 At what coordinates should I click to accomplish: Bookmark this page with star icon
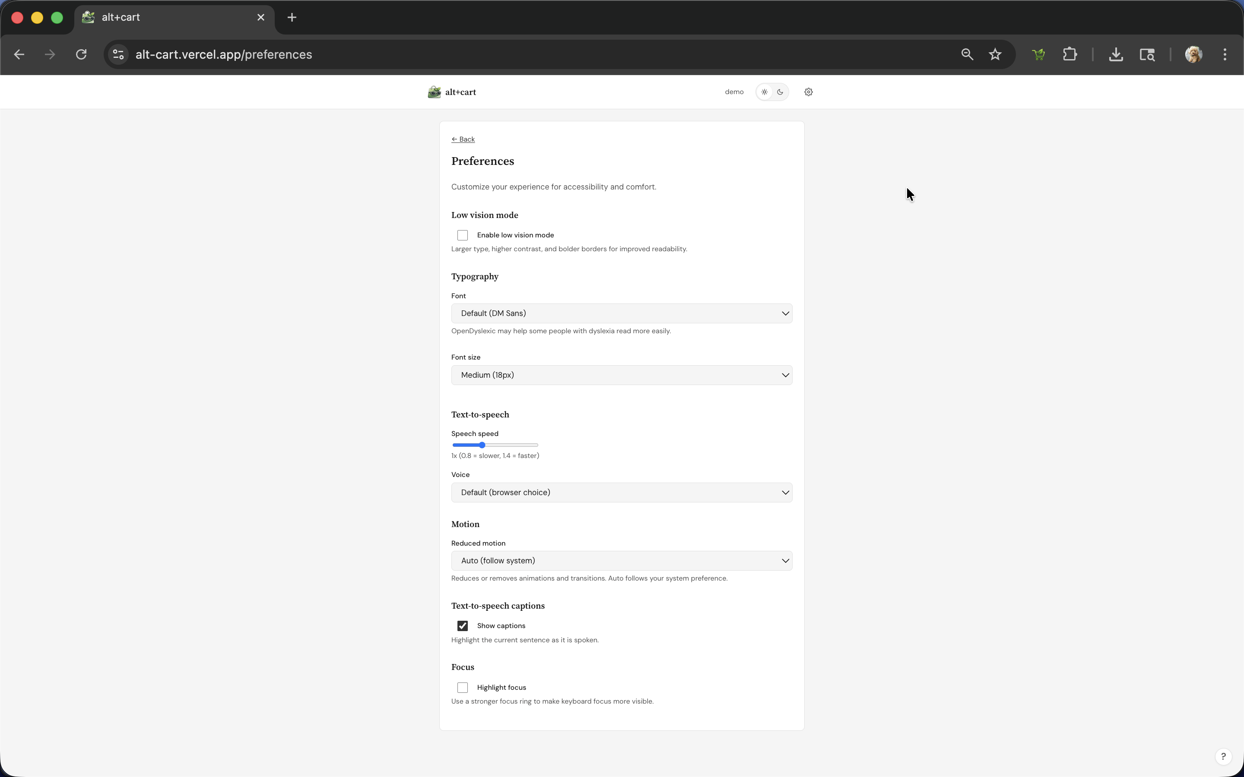[995, 54]
